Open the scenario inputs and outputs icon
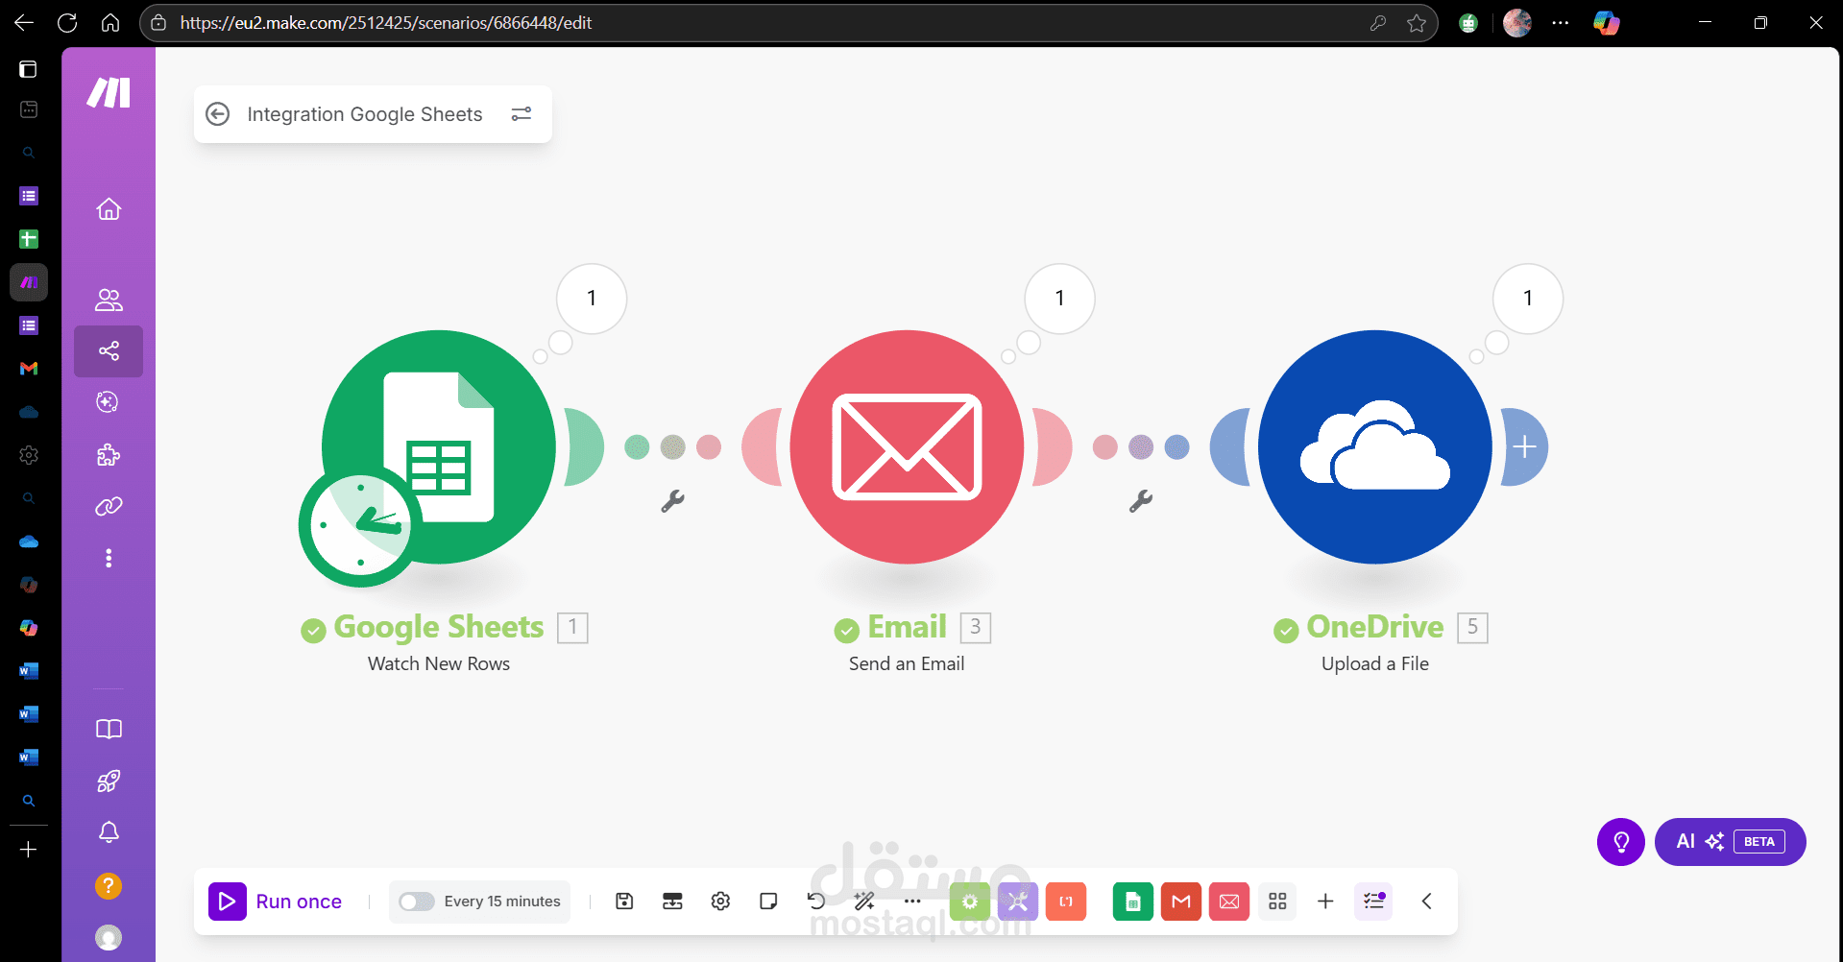Viewport: 1843px width, 962px height. (672, 901)
